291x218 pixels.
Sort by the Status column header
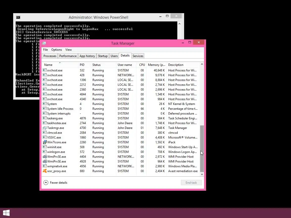click(103, 65)
